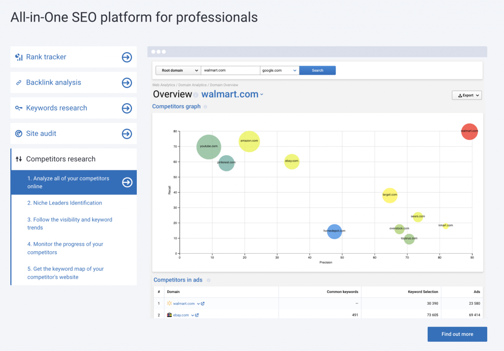The width and height of the screenshot is (504, 351).
Task: Click the walmart.com domain input field
Action: point(230,70)
